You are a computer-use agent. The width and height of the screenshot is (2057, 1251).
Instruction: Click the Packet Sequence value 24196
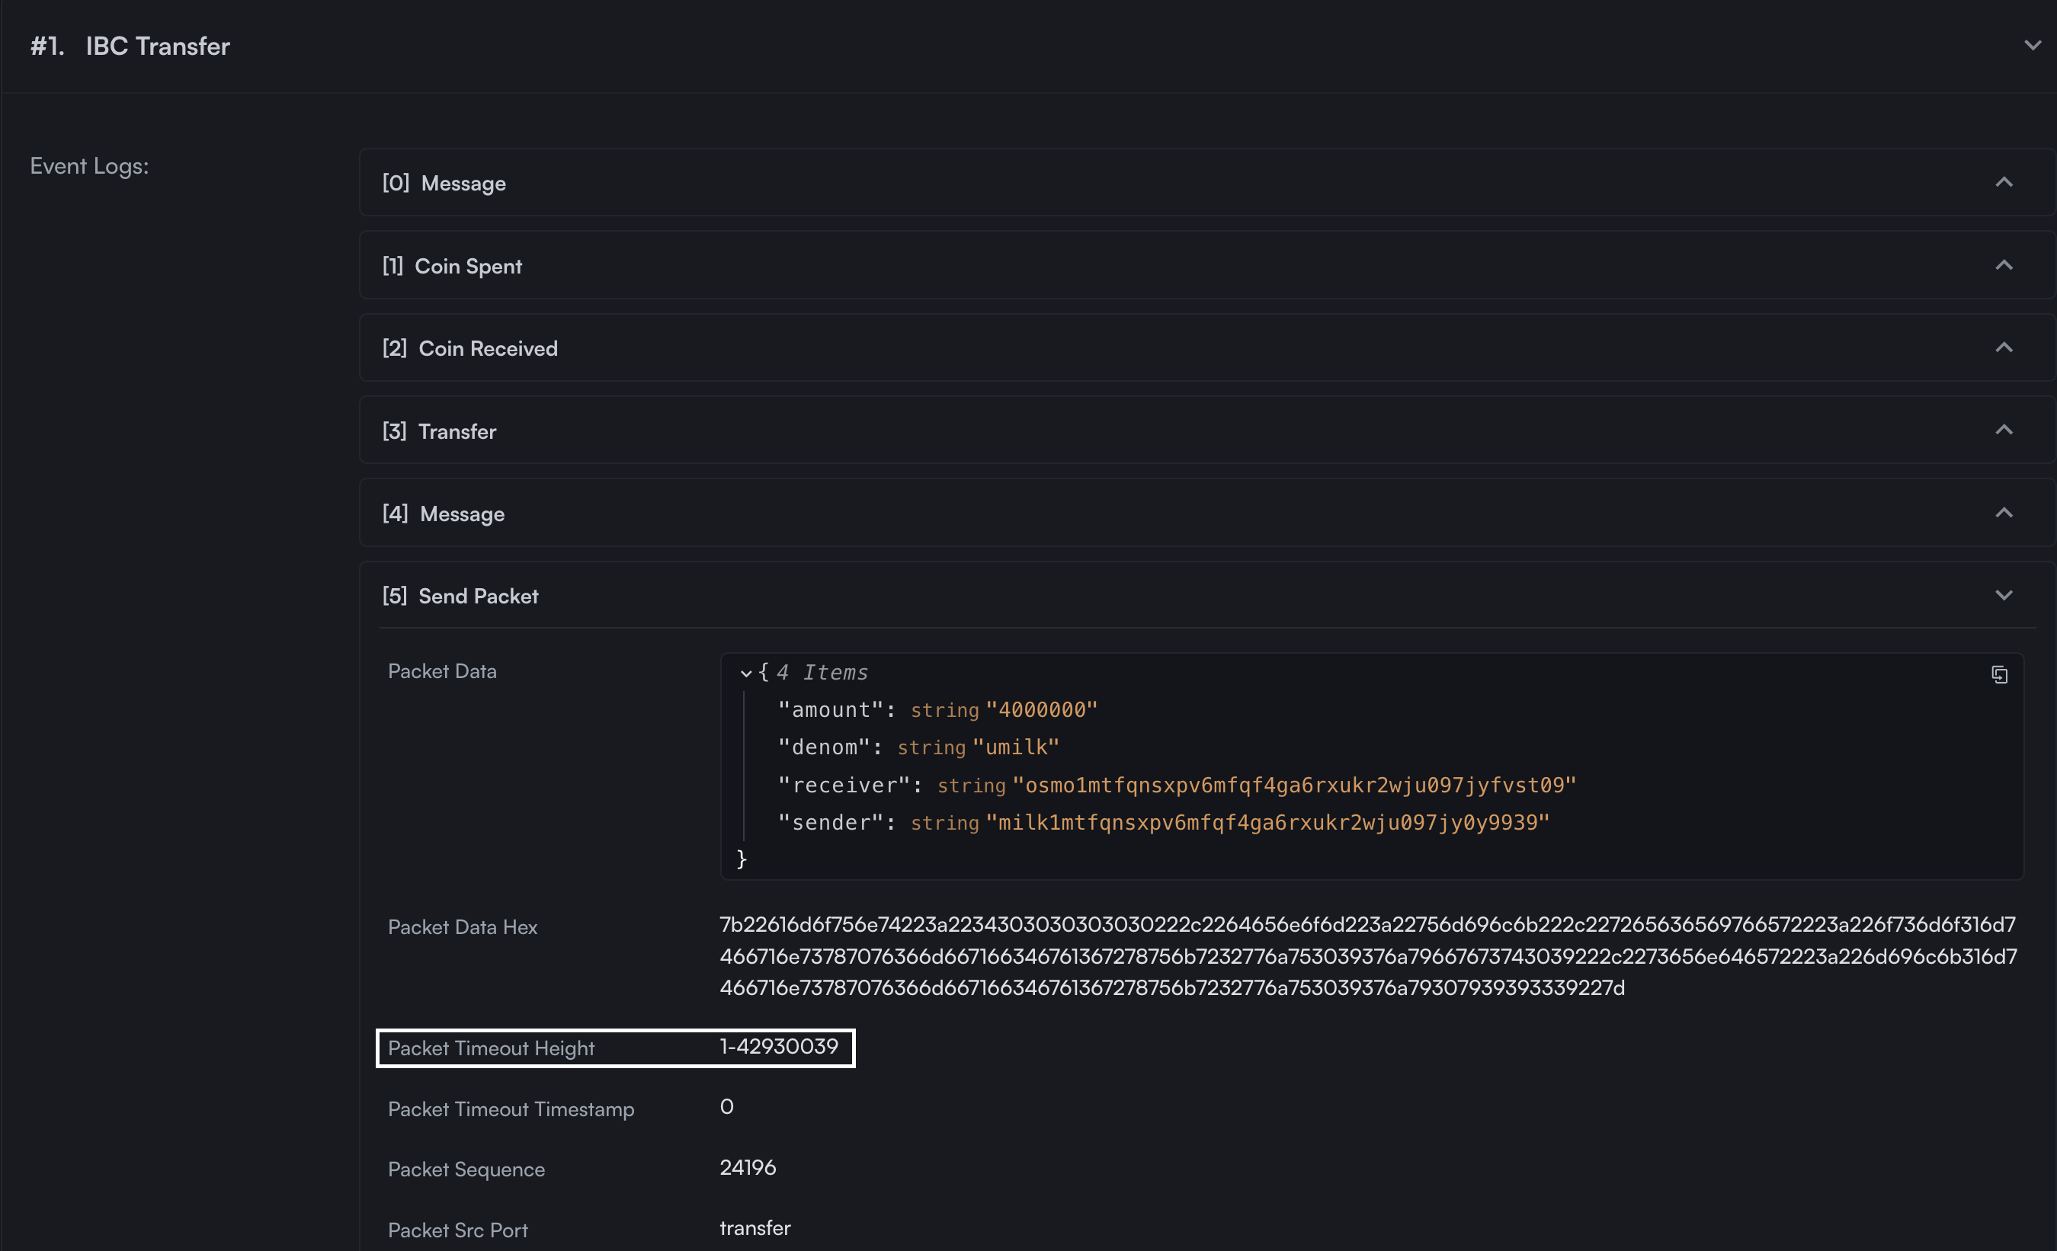click(747, 1167)
